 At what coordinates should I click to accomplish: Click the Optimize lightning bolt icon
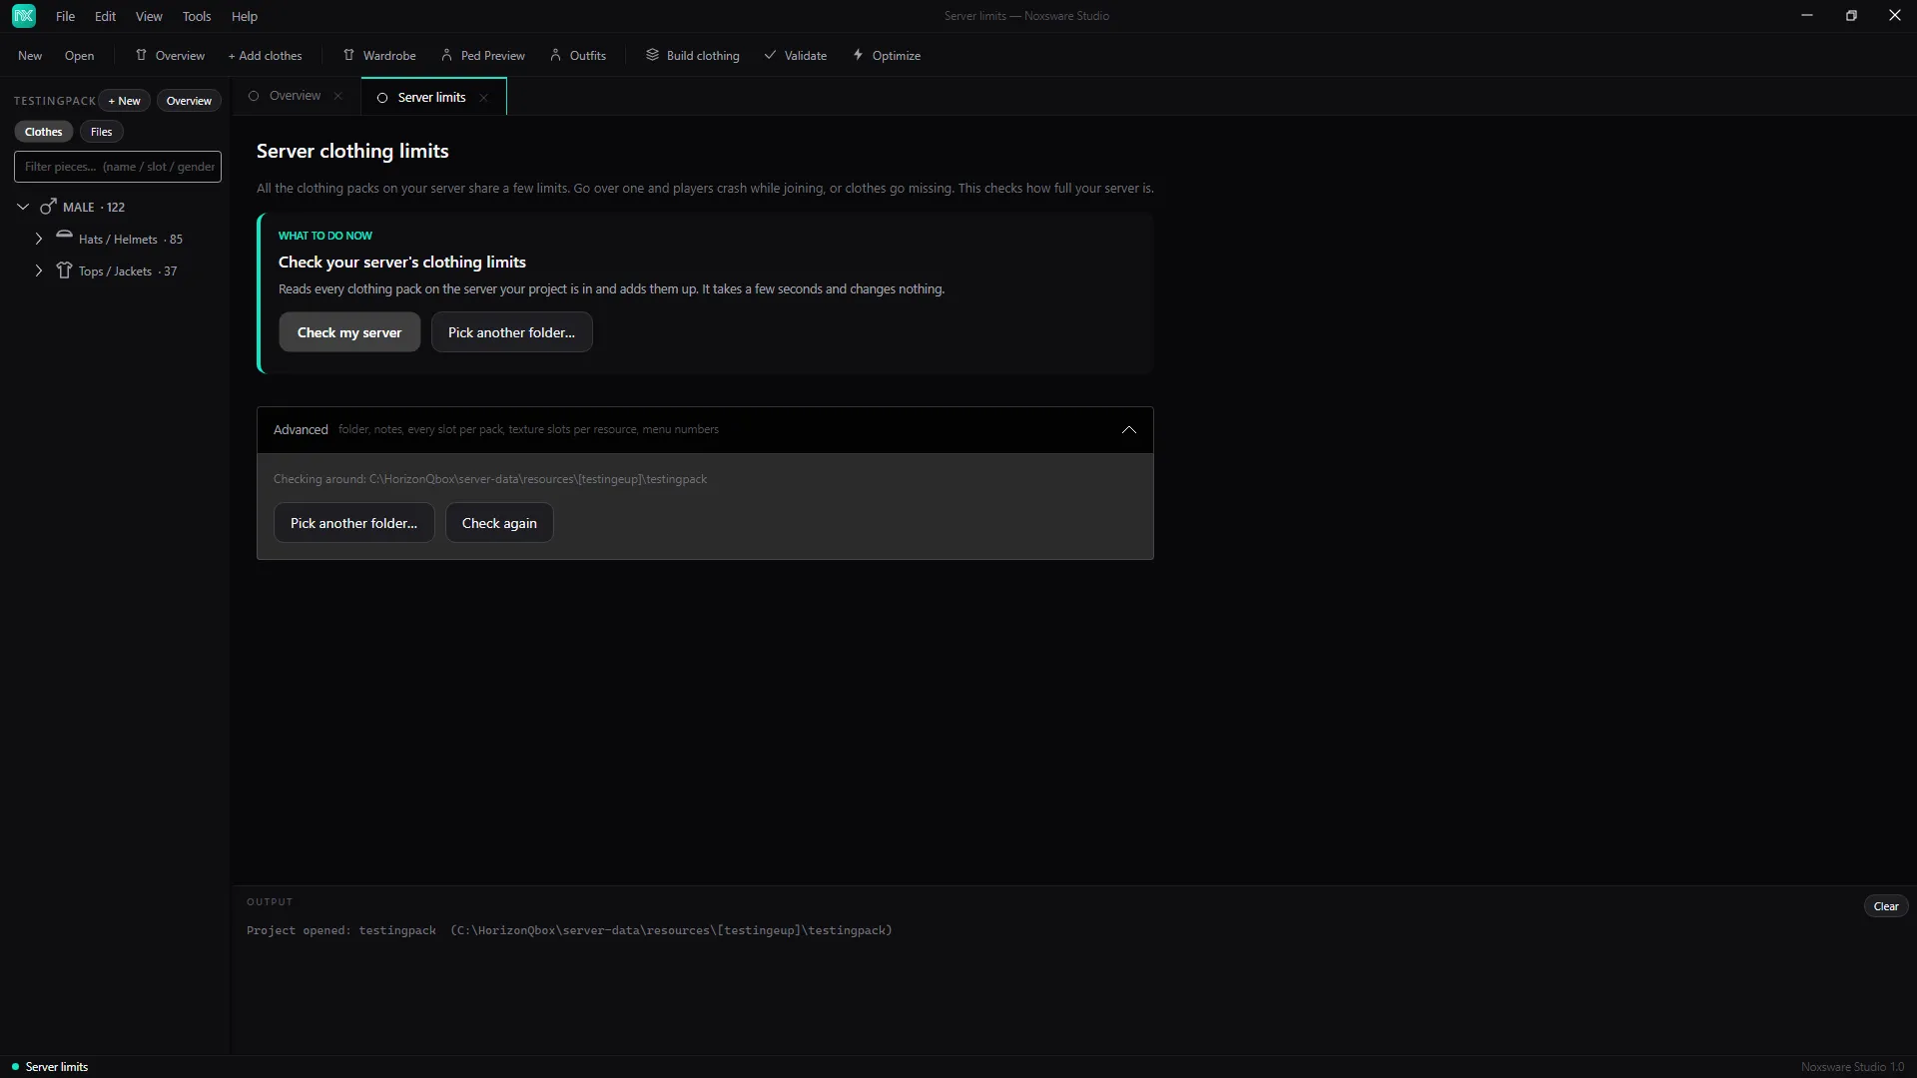[858, 55]
